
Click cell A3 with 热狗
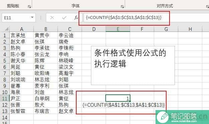(x=22, y=48)
